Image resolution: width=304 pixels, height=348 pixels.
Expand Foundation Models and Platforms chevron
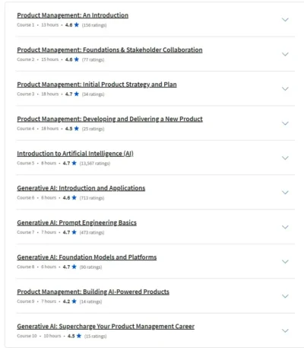point(285,261)
